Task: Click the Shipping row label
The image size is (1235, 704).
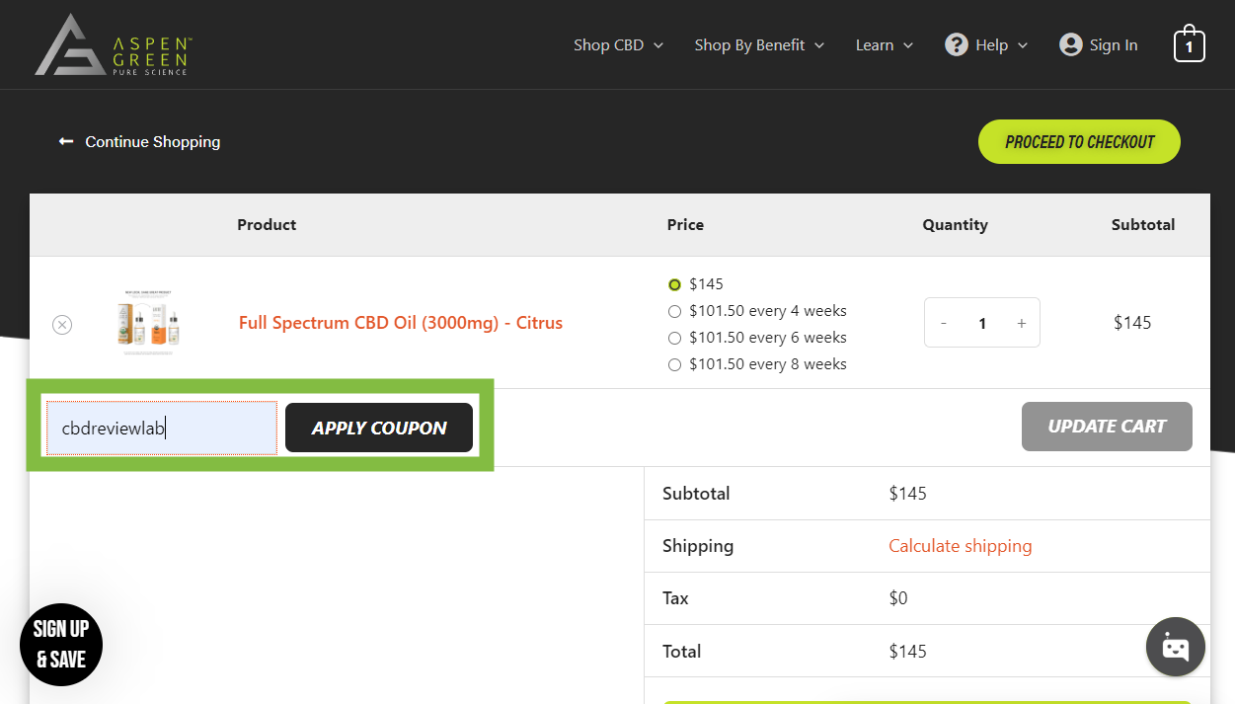Action: tap(698, 546)
